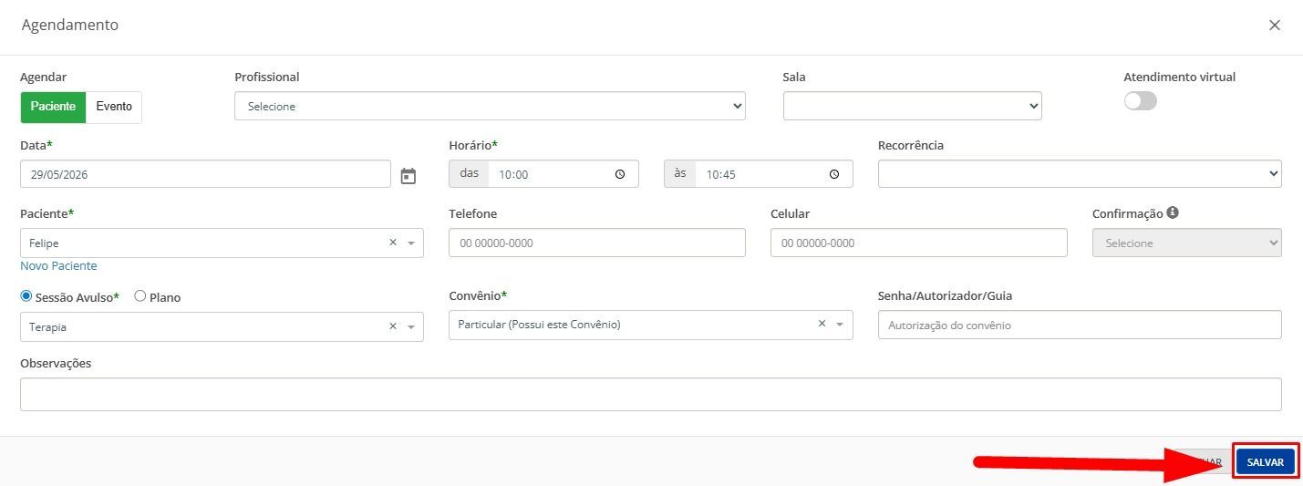The image size is (1303, 486).
Task: Click the clock icon in end time field
Action: pyautogui.click(x=834, y=174)
